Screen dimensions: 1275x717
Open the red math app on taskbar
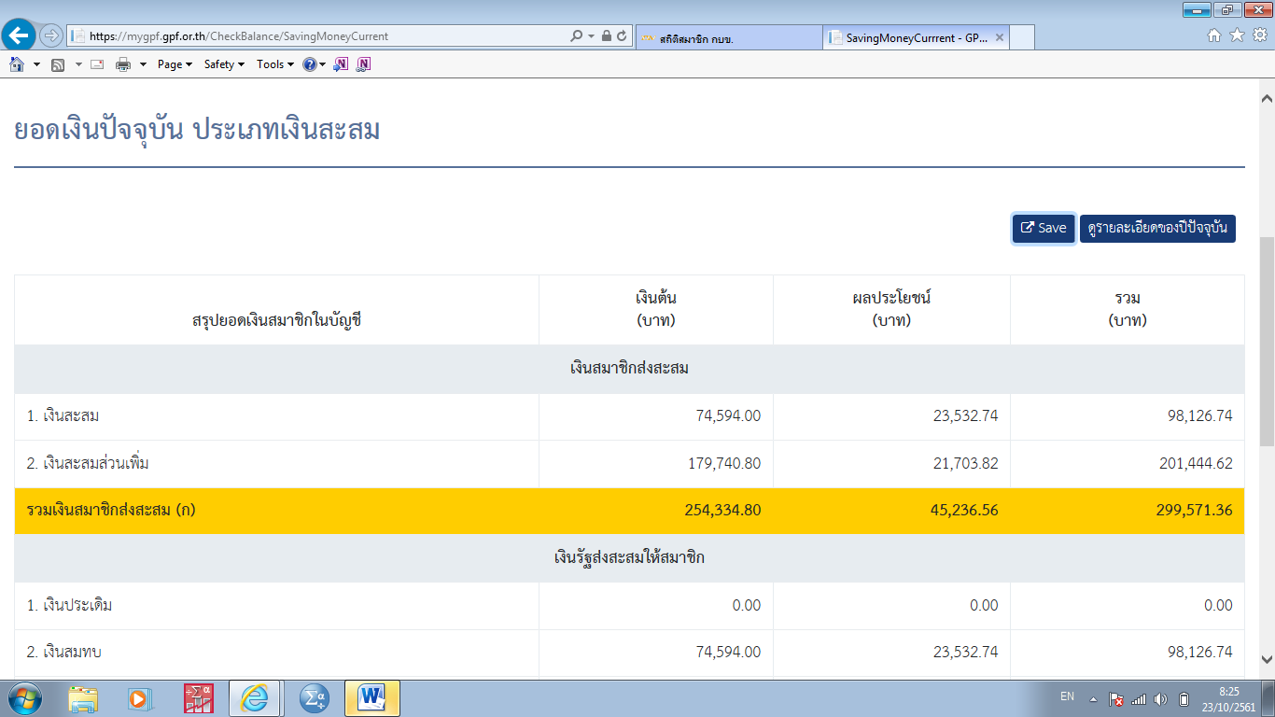198,697
